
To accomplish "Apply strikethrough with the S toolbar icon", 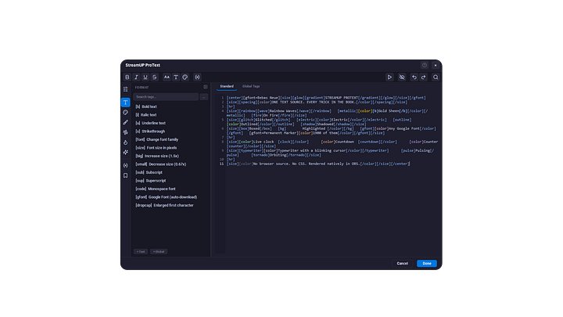I will point(154,77).
